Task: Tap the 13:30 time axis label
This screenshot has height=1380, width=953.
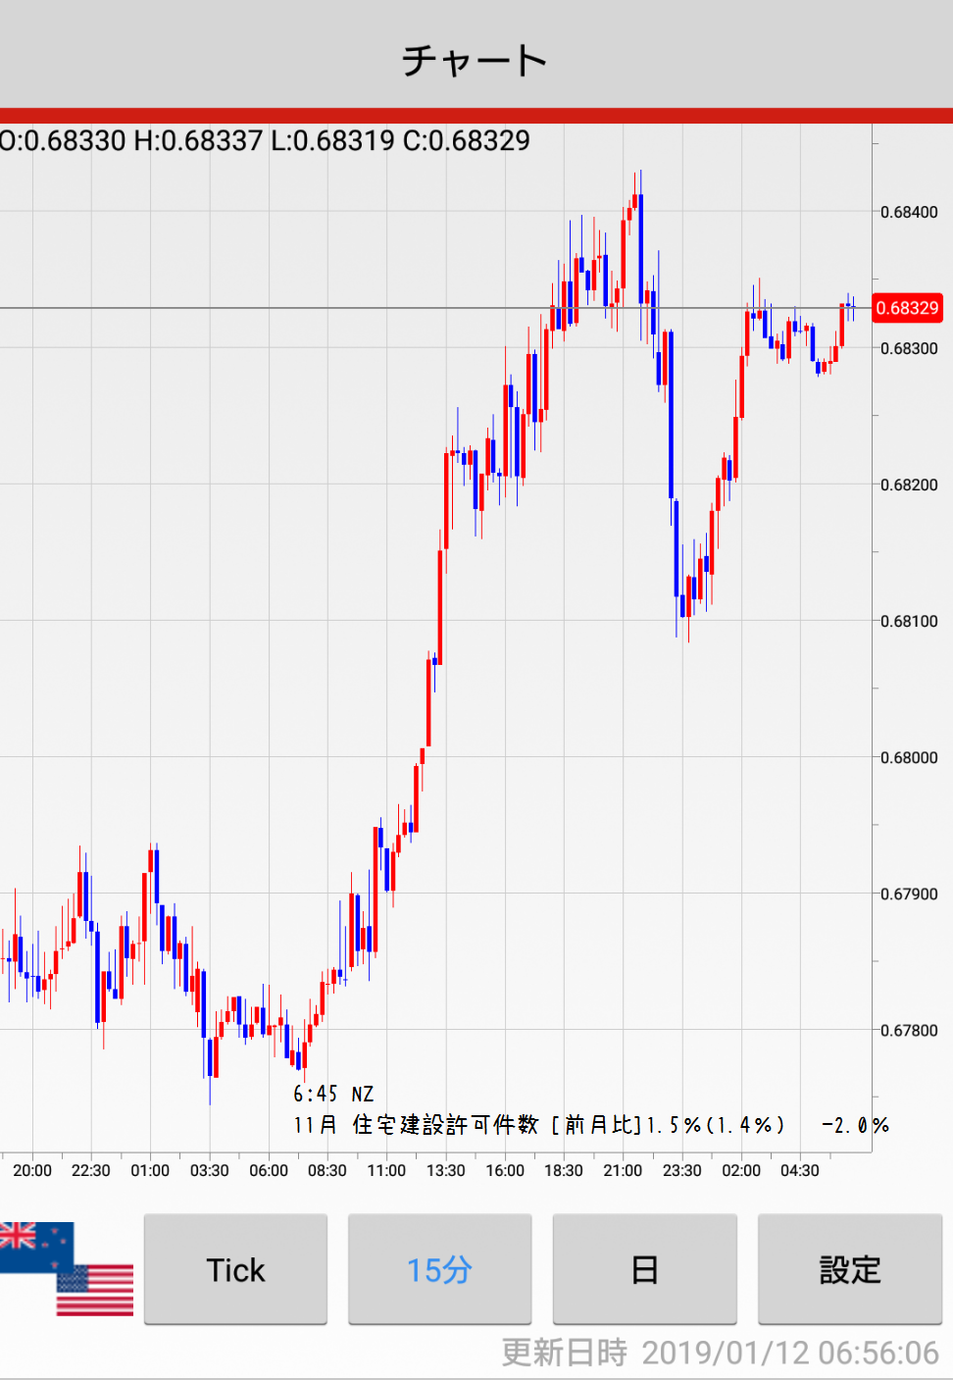Action: (445, 1170)
